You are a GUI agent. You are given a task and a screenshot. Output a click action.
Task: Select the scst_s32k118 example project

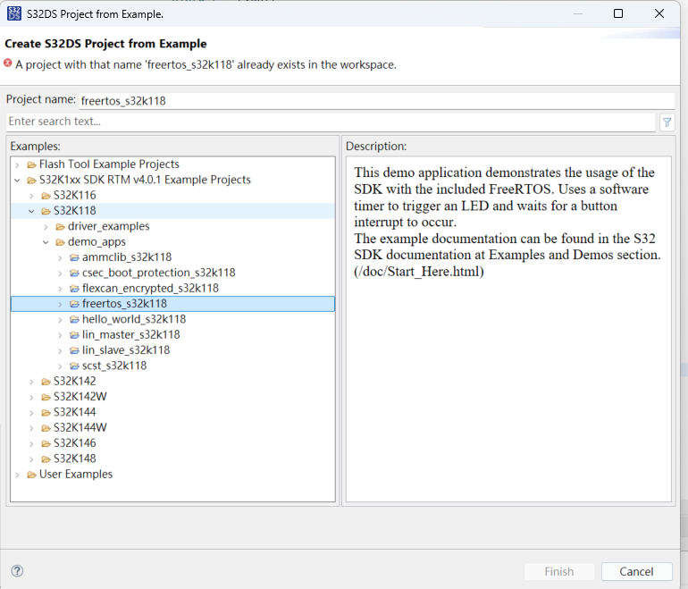click(x=114, y=366)
